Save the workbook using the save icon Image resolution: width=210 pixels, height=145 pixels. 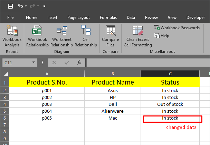pos(10,6)
